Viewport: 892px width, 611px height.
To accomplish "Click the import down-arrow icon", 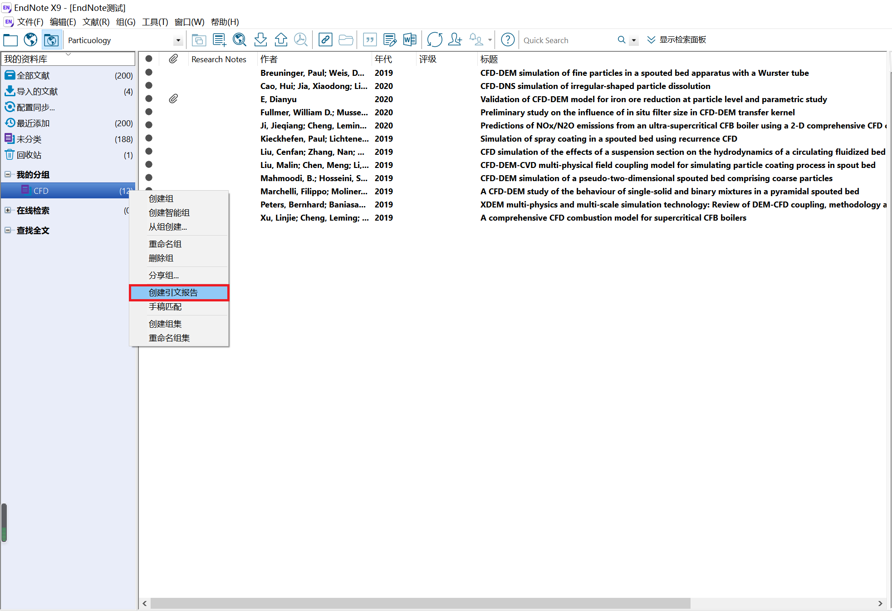I will tap(260, 40).
